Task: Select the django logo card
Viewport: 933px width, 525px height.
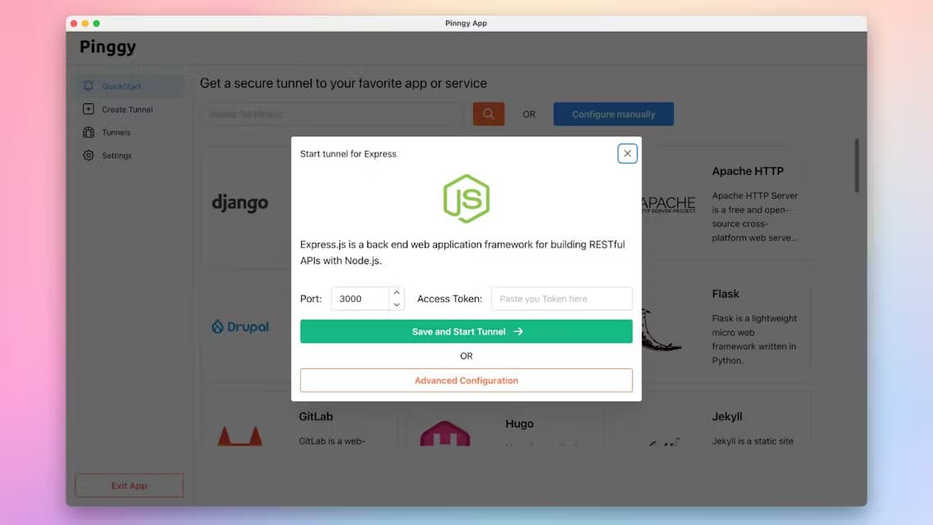Action: (240, 203)
